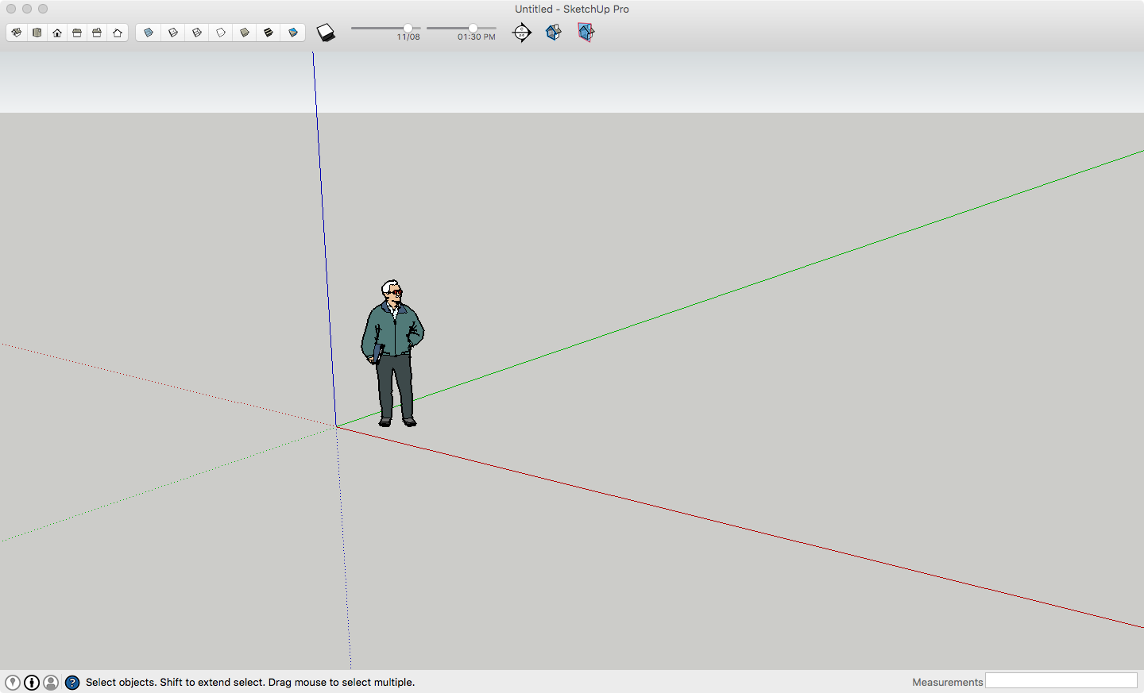
Task: Select Monochrome face style
Action: pyautogui.click(x=293, y=33)
